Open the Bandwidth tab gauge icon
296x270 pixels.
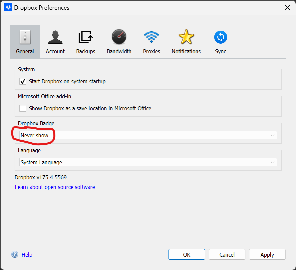(119, 37)
